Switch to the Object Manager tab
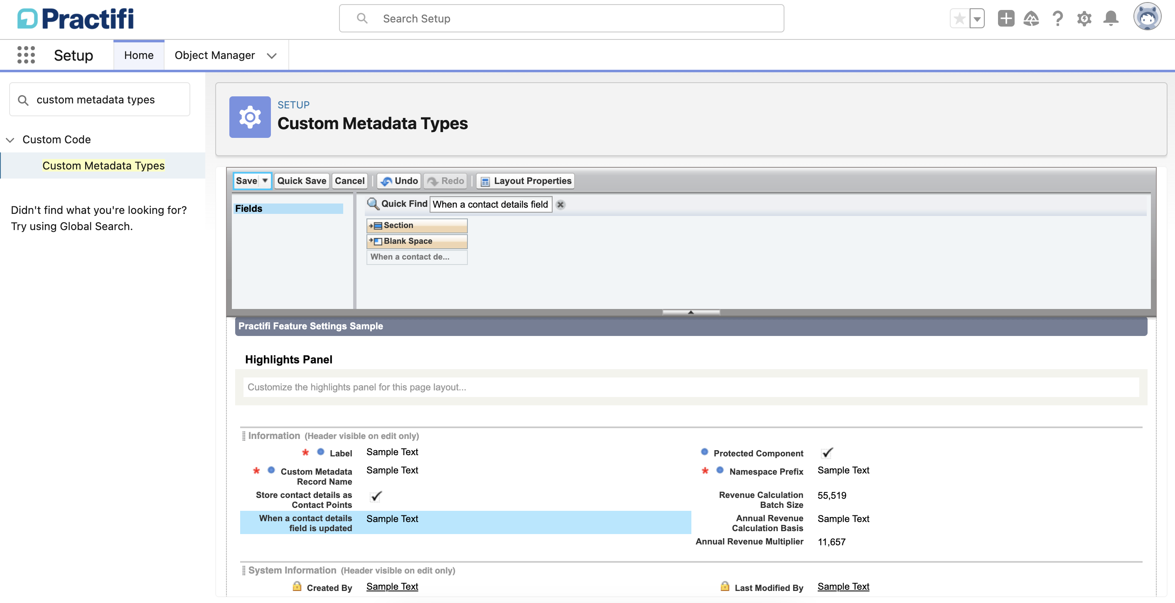This screenshot has height=603, width=1175. [214, 55]
